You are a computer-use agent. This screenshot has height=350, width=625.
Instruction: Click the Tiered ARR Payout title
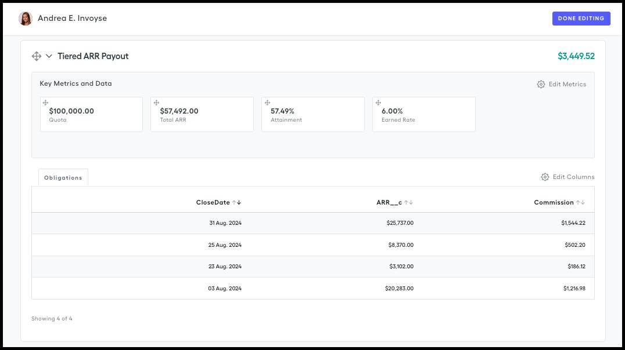coord(93,56)
